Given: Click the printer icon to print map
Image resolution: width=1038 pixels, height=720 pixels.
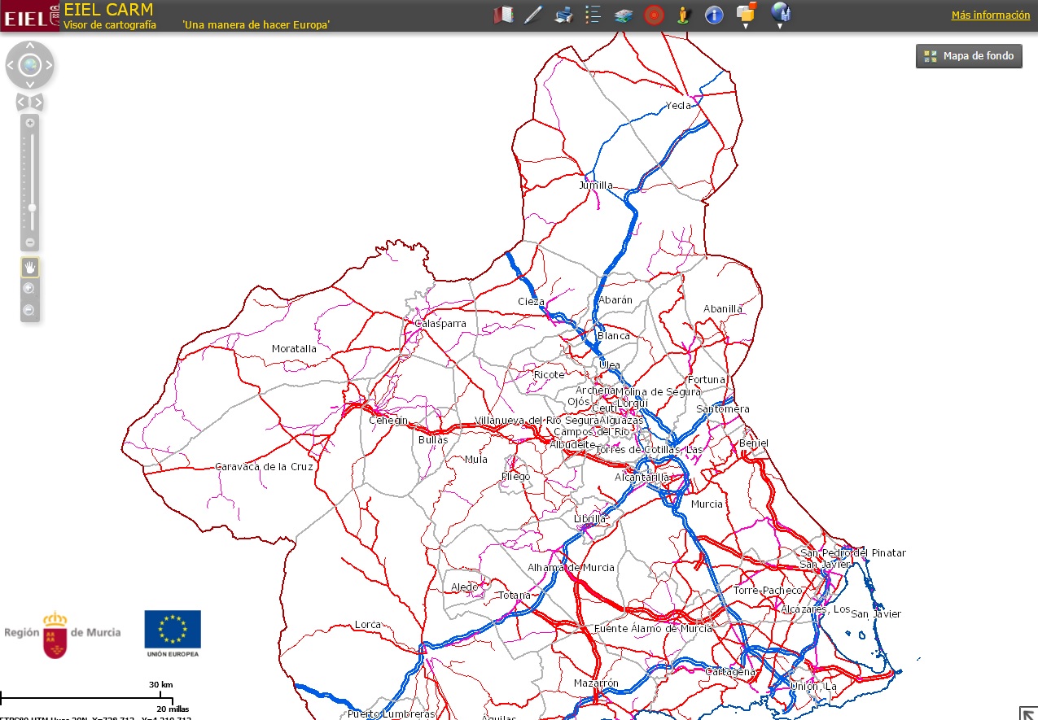Looking at the screenshot, I should [x=563, y=15].
